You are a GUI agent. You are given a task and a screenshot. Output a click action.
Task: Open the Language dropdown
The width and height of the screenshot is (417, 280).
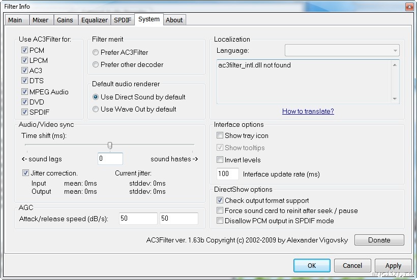coord(342,50)
